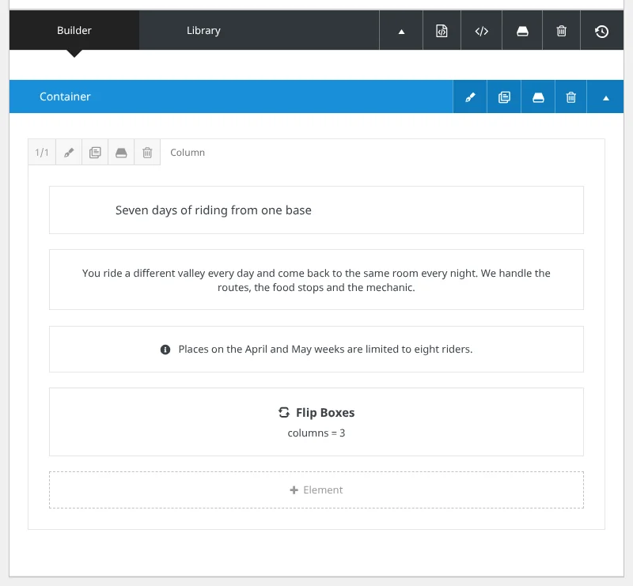This screenshot has height=586, width=633.
Task: Clone the Column
Action: (x=95, y=152)
